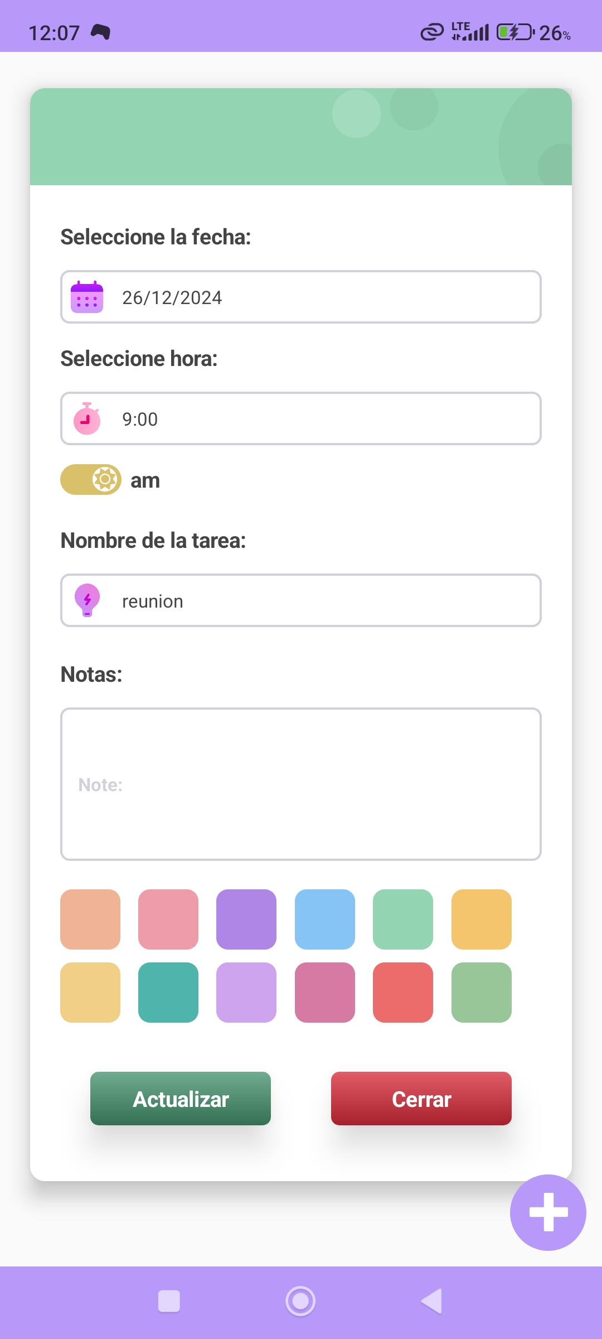Click the task name field containing reunion
The height and width of the screenshot is (1339, 602).
click(x=301, y=600)
